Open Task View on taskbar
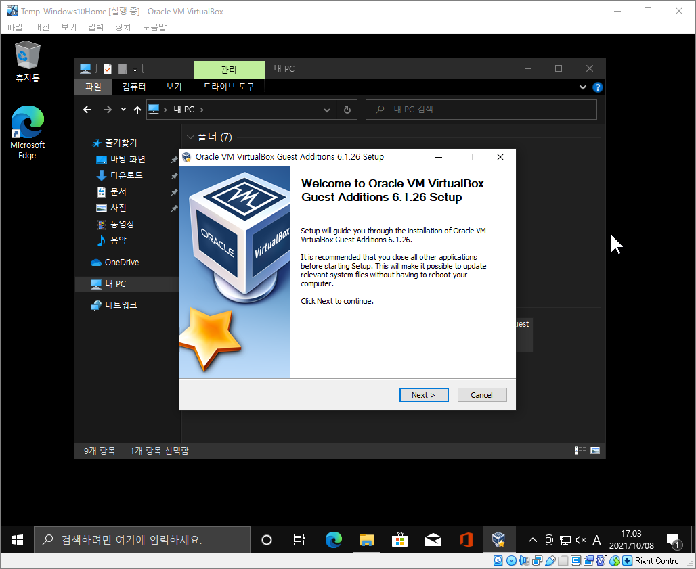This screenshot has width=696, height=569. [299, 540]
